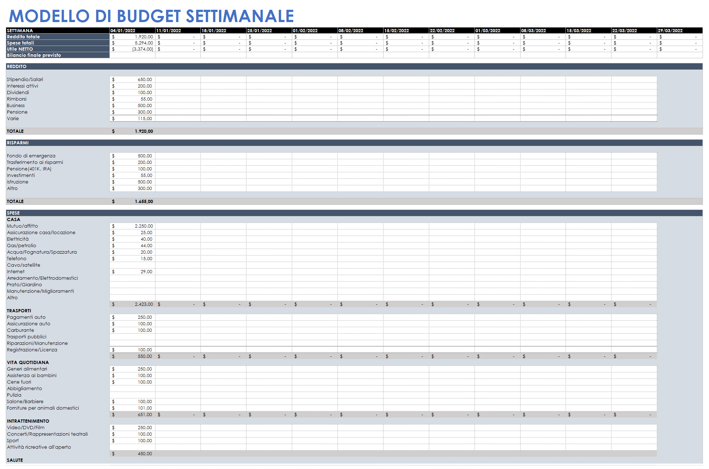Select the 15/03/2022 week column header
709x469 pixels.
(588, 31)
